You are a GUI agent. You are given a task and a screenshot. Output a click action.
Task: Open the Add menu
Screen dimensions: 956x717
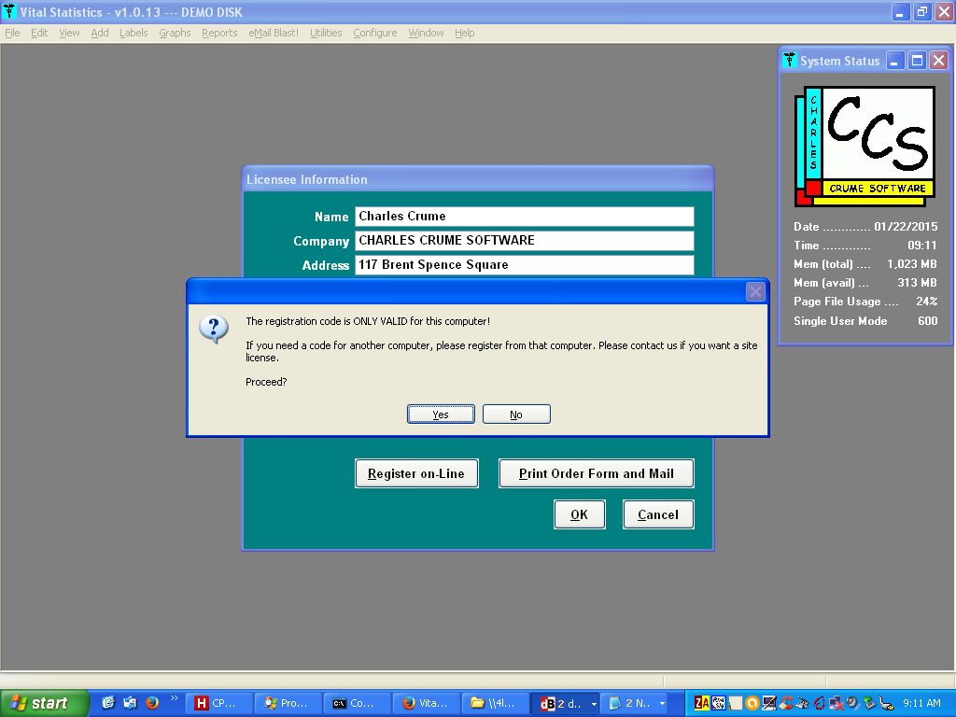pyautogui.click(x=99, y=33)
